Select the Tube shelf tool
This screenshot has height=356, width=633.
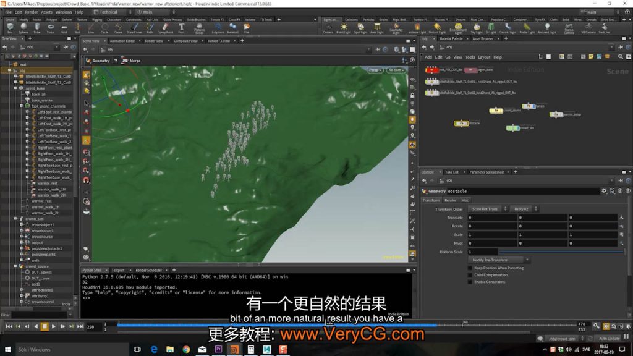[x=36, y=28]
